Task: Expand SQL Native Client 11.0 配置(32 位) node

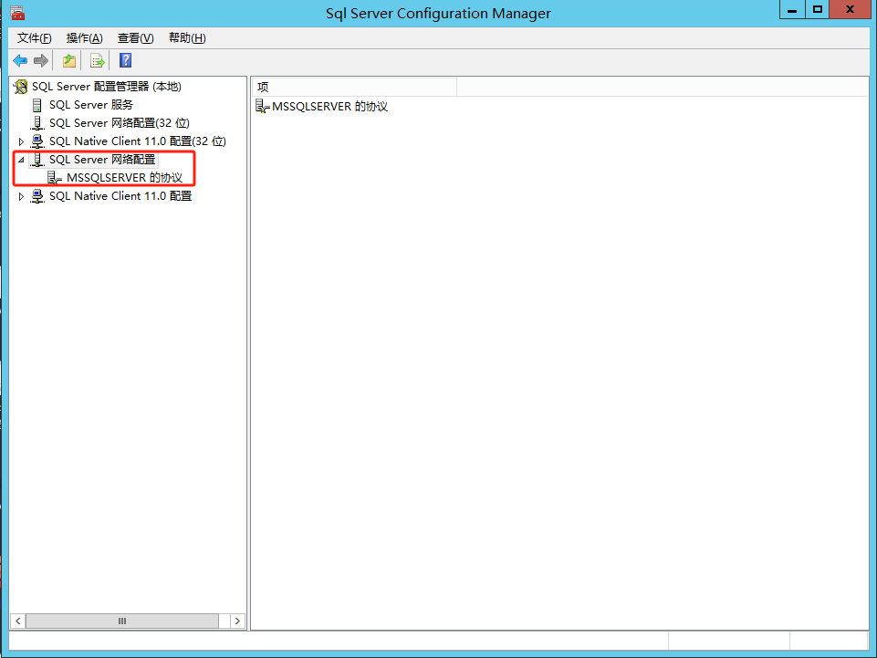Action: [21, 141]
